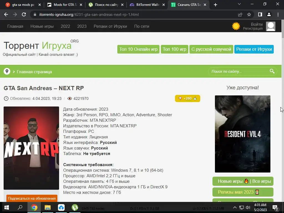This screenshot has width=284, height=213.
Task: Open the browser side panel icon
Action: click(260, 14)
